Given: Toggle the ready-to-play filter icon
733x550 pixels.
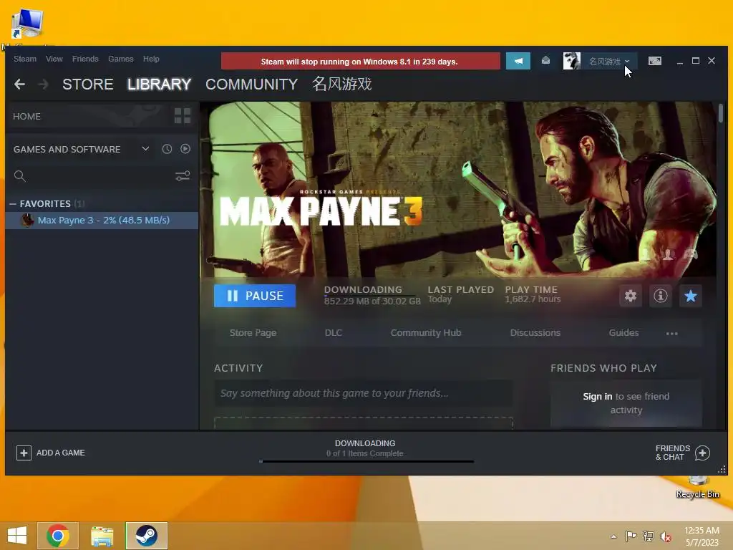Looking at the screenshot, I should click(185, 149).
